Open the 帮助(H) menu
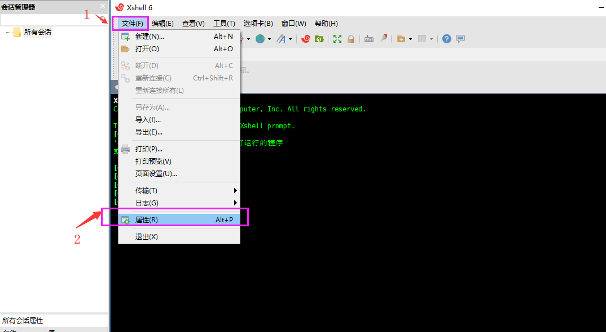Image resolution: width=606 pixels, height=332 pixels. click(326, 24)
